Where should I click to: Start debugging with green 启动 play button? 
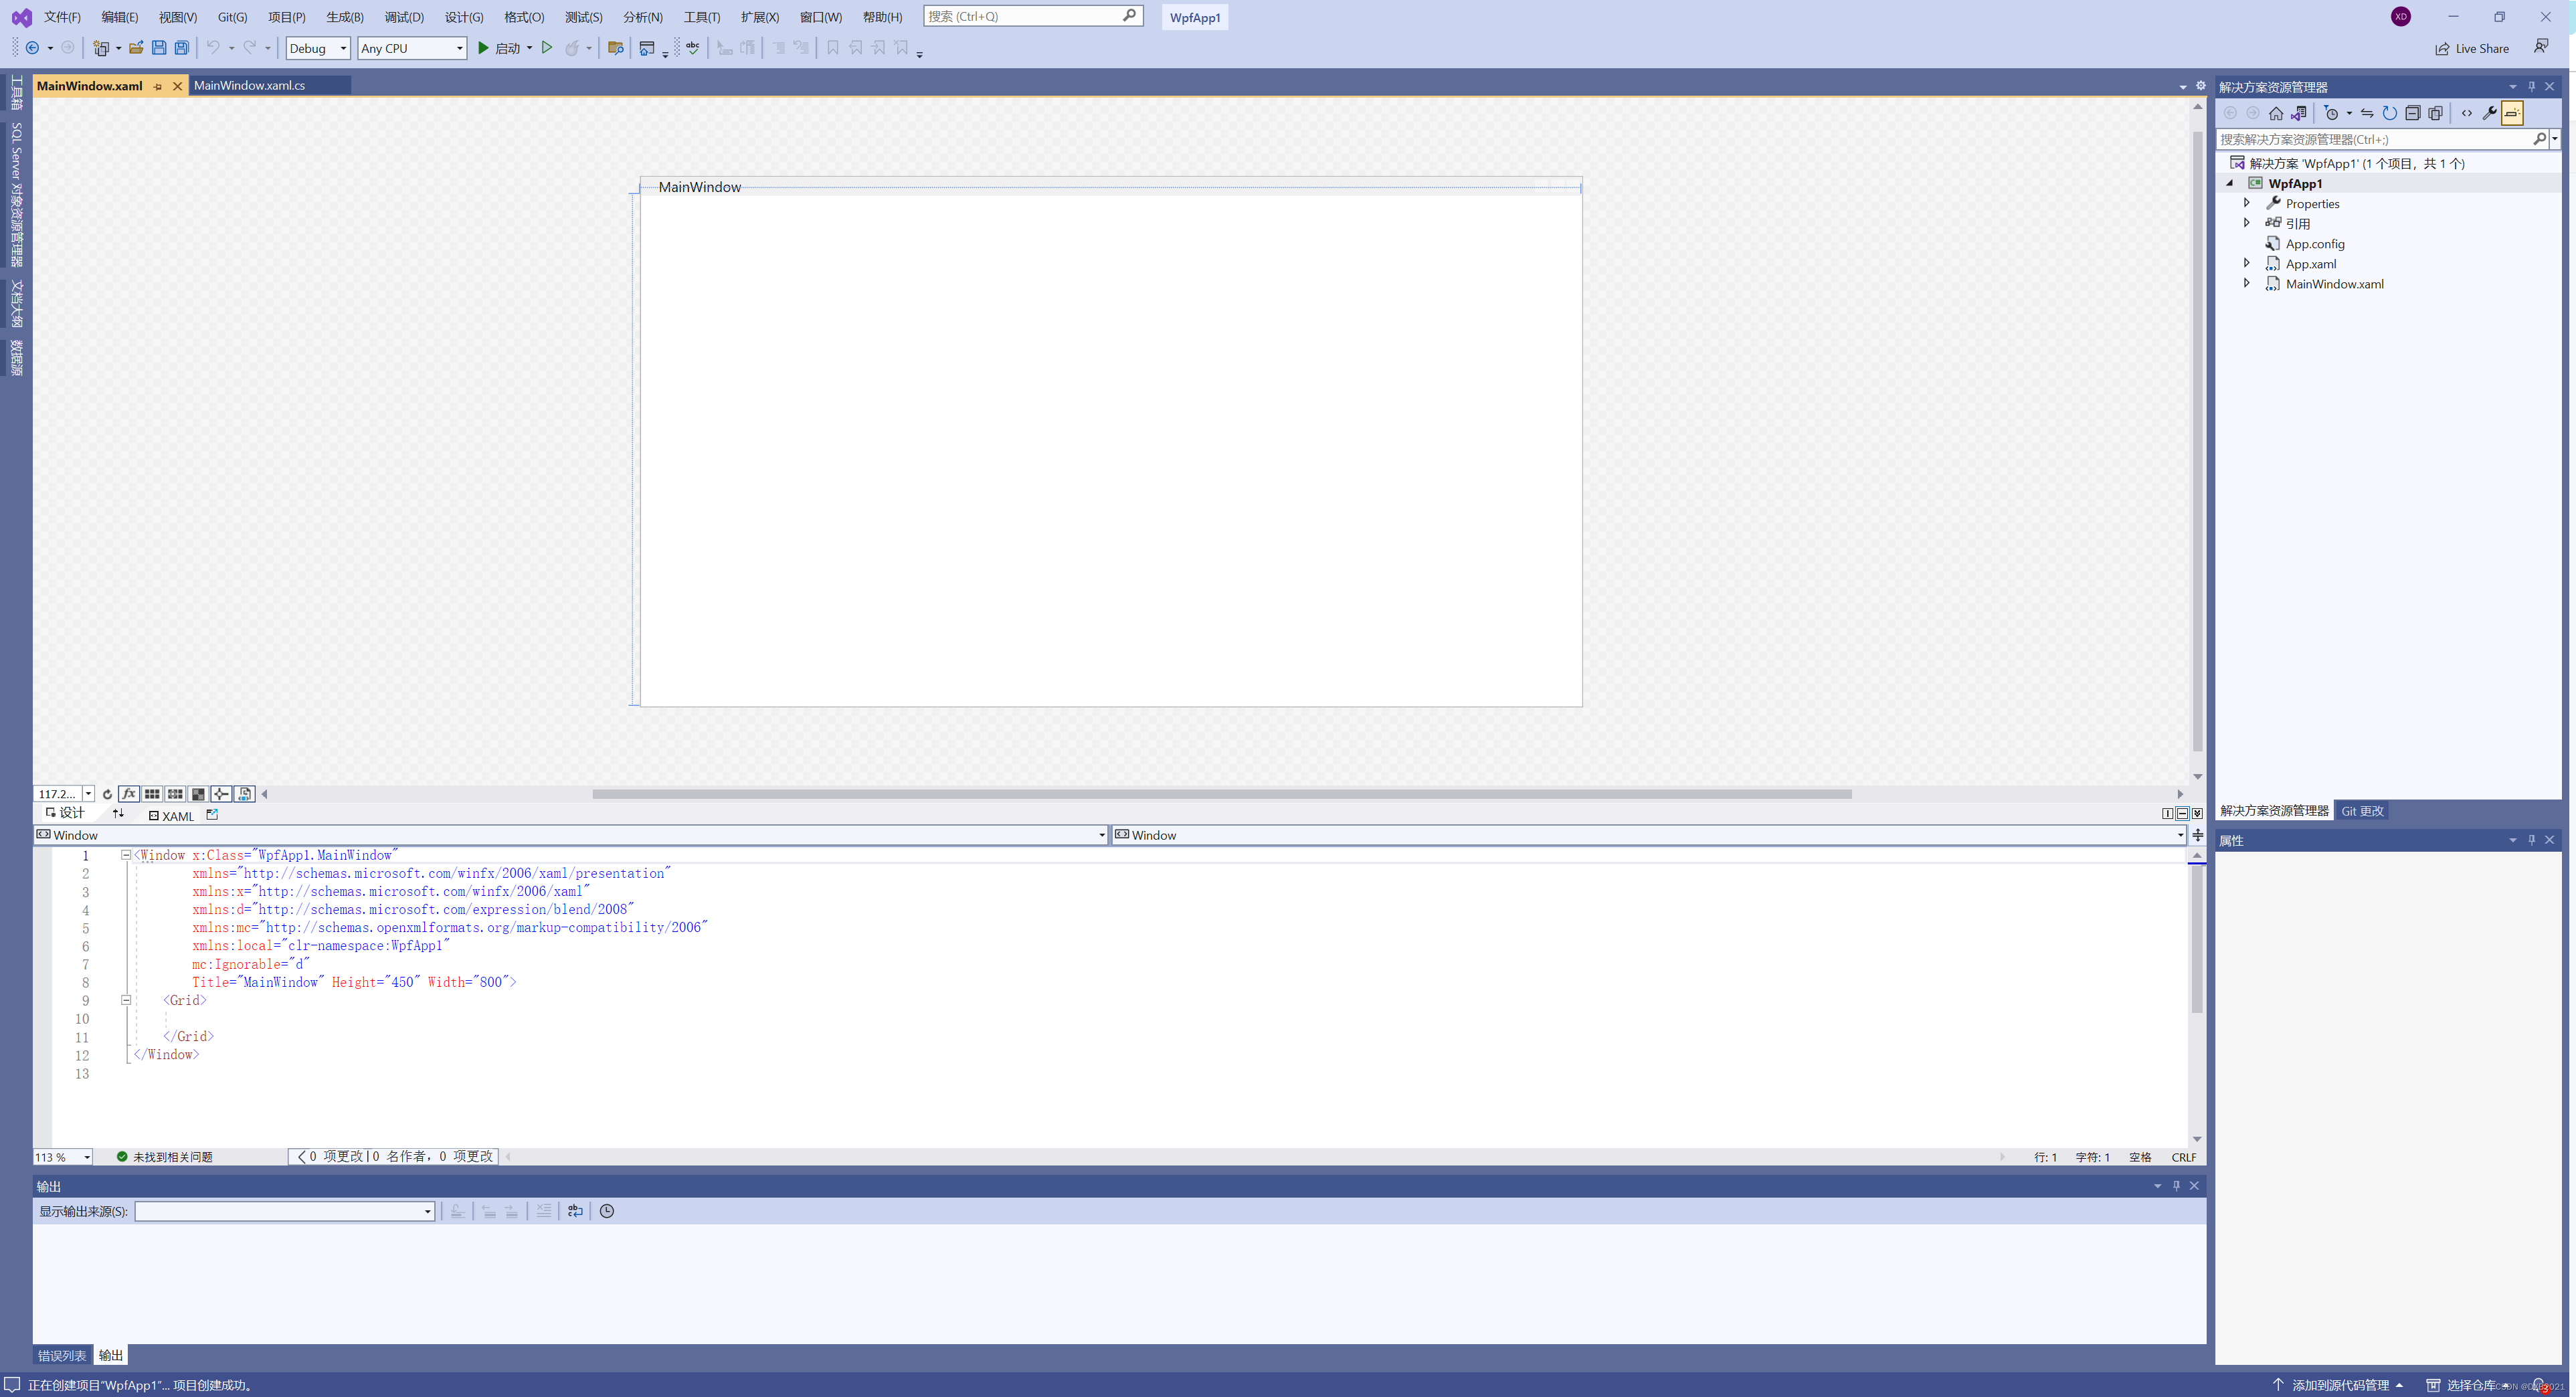pos(483,48)
